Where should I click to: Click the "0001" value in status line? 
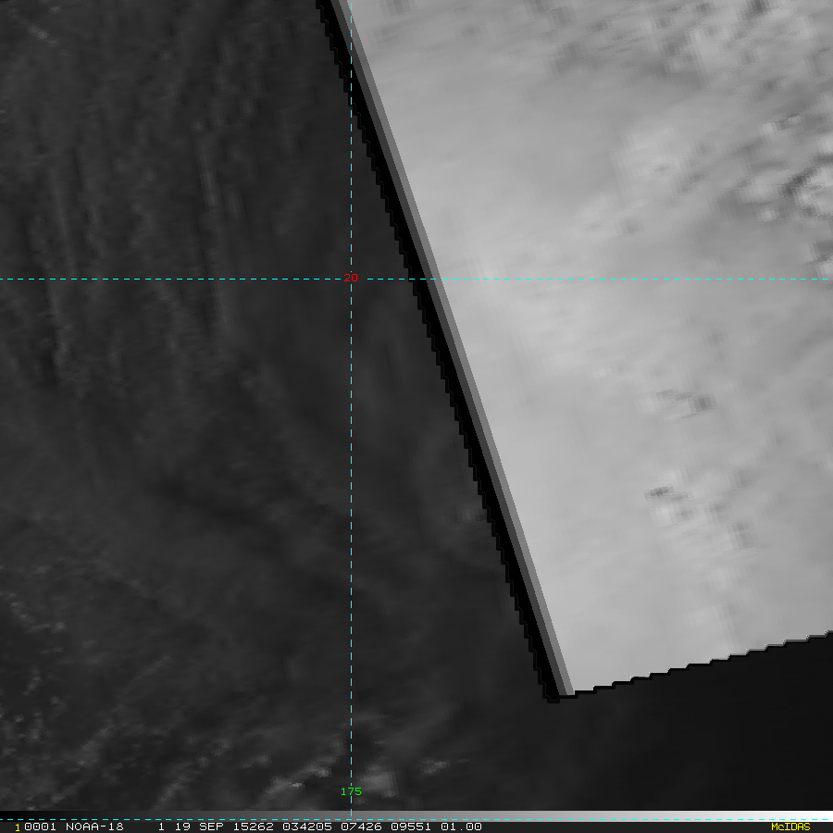40,827
